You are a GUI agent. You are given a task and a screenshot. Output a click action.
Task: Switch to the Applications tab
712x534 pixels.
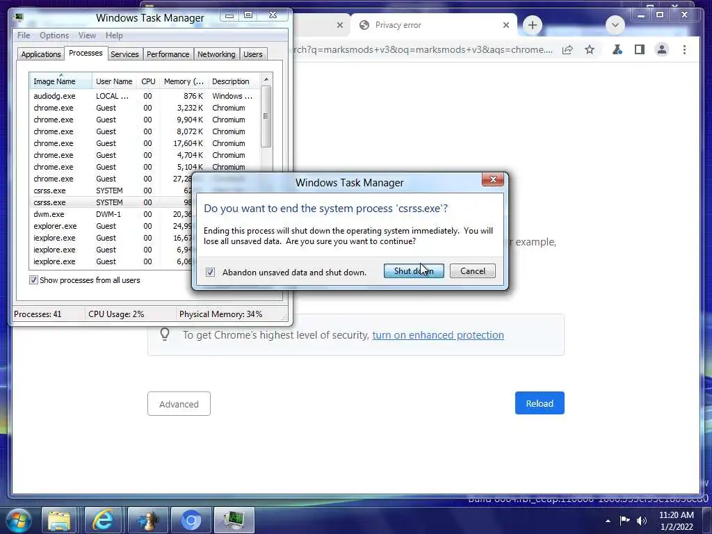[x=41, y=54]
